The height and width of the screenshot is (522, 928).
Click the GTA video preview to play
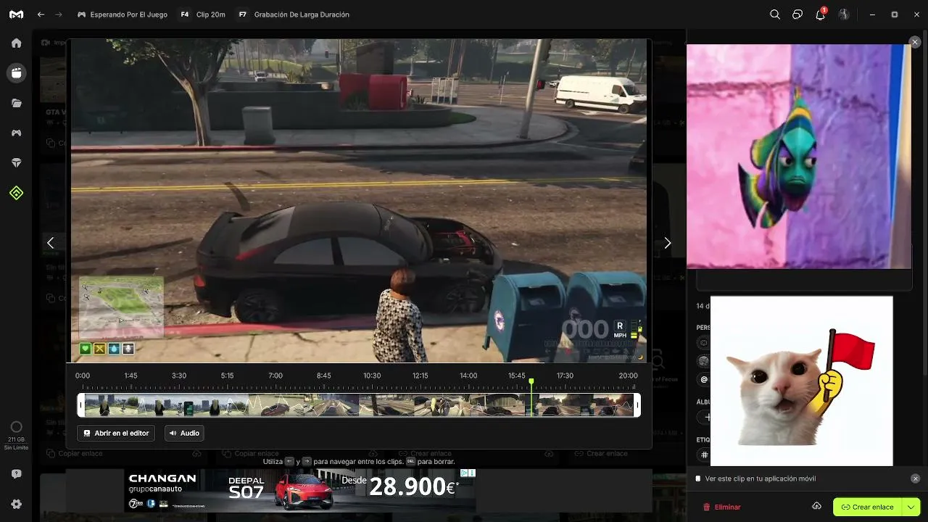pos(358,200)
